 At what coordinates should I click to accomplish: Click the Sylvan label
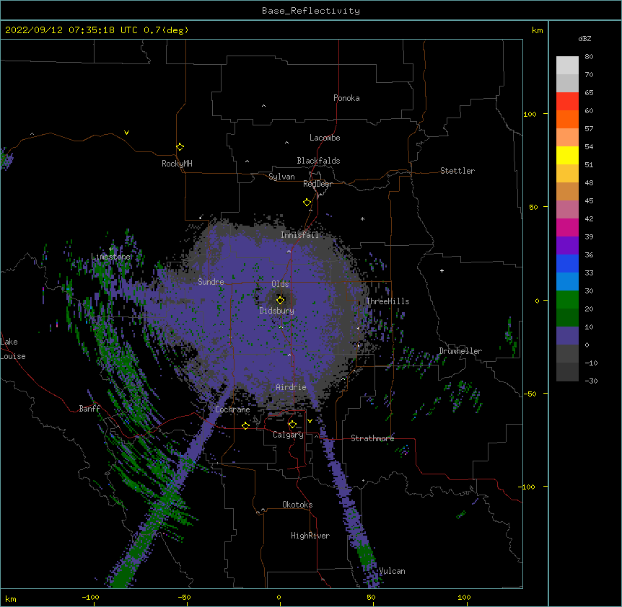click(281, 177)
